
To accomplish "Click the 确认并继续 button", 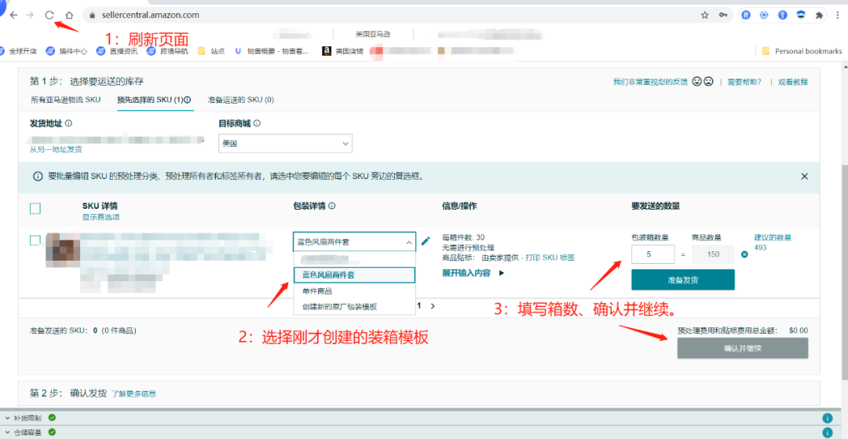I will pyautogui.click(x=742, y=348).
